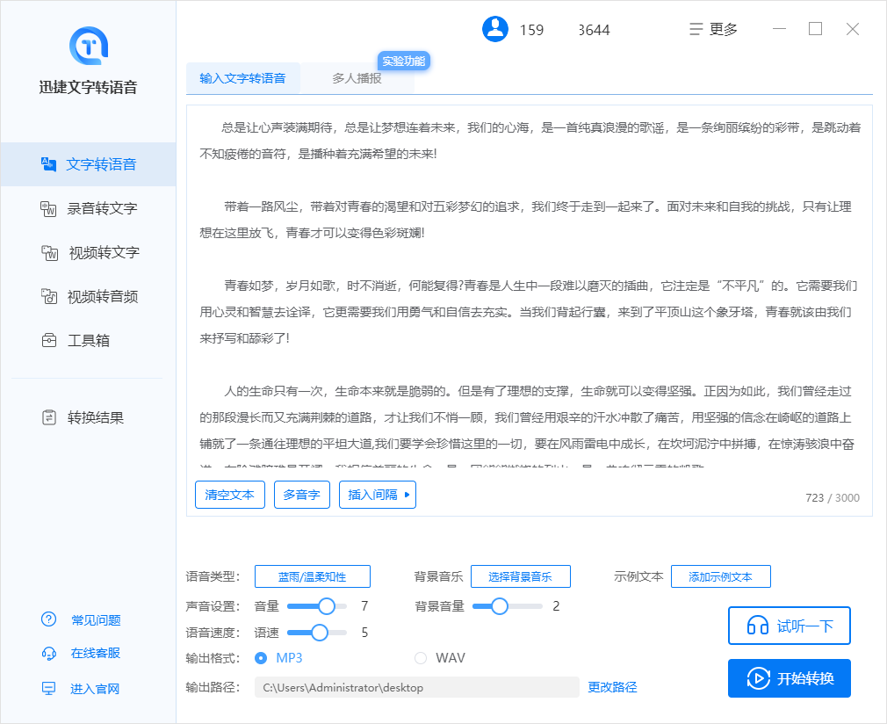Select the 视频转文字 sidebar icon
This screenshot has height=724, width=887.
[x=49, y=252]
